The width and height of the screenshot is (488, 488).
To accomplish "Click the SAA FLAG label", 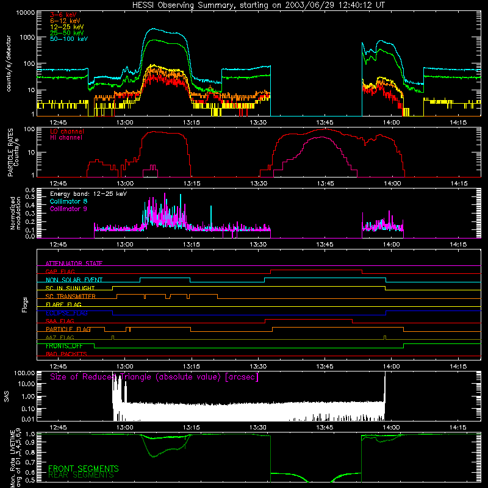I will coord(60,321).
